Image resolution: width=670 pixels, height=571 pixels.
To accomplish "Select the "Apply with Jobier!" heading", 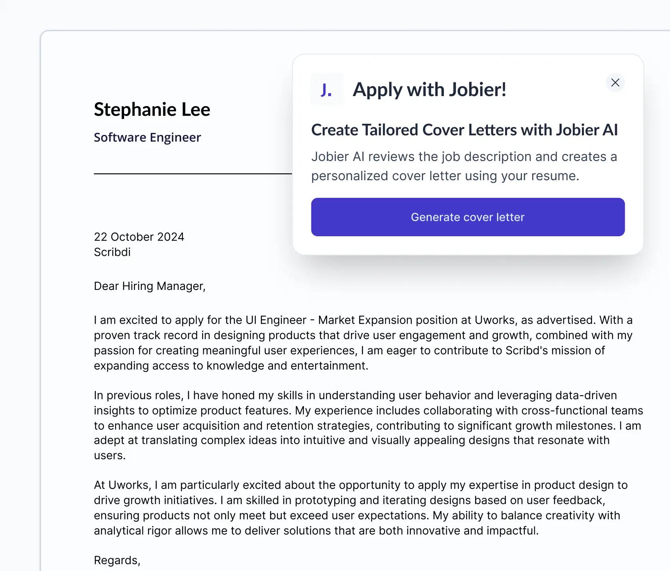I will [429, 90].
